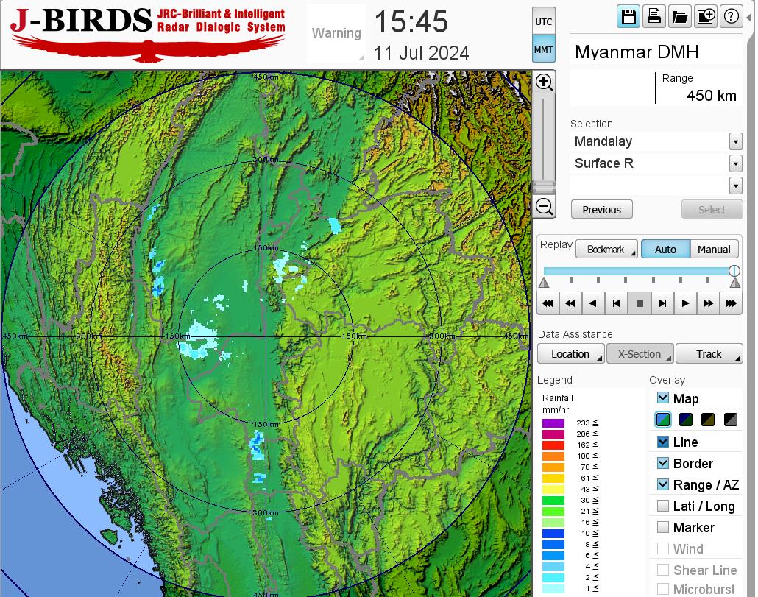Click the Warning indicator box

336,33
